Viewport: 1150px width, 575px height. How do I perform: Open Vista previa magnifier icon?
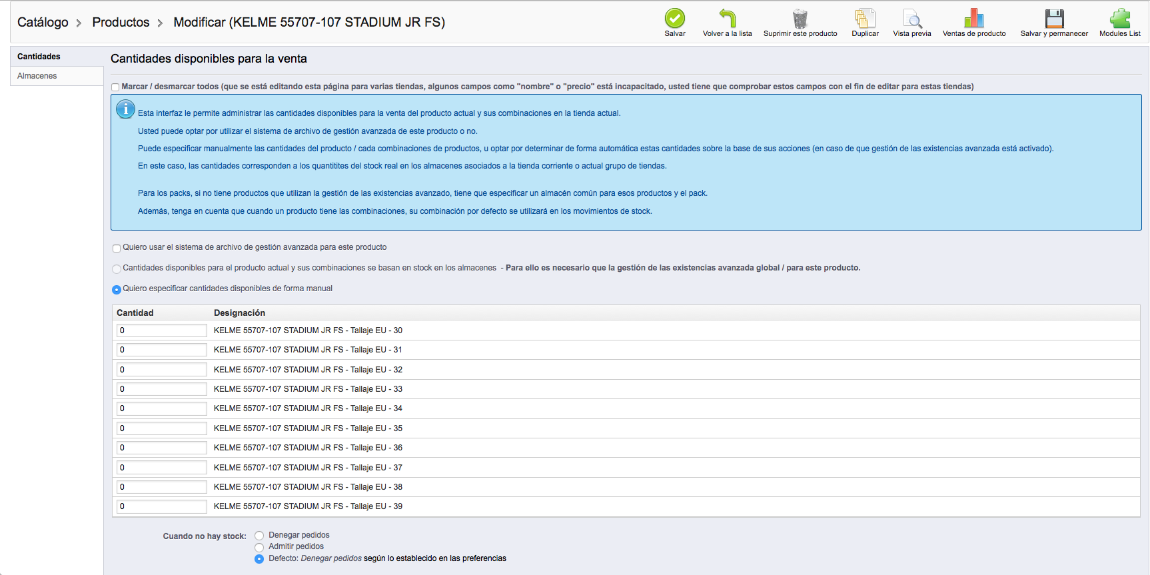point(912,18)
